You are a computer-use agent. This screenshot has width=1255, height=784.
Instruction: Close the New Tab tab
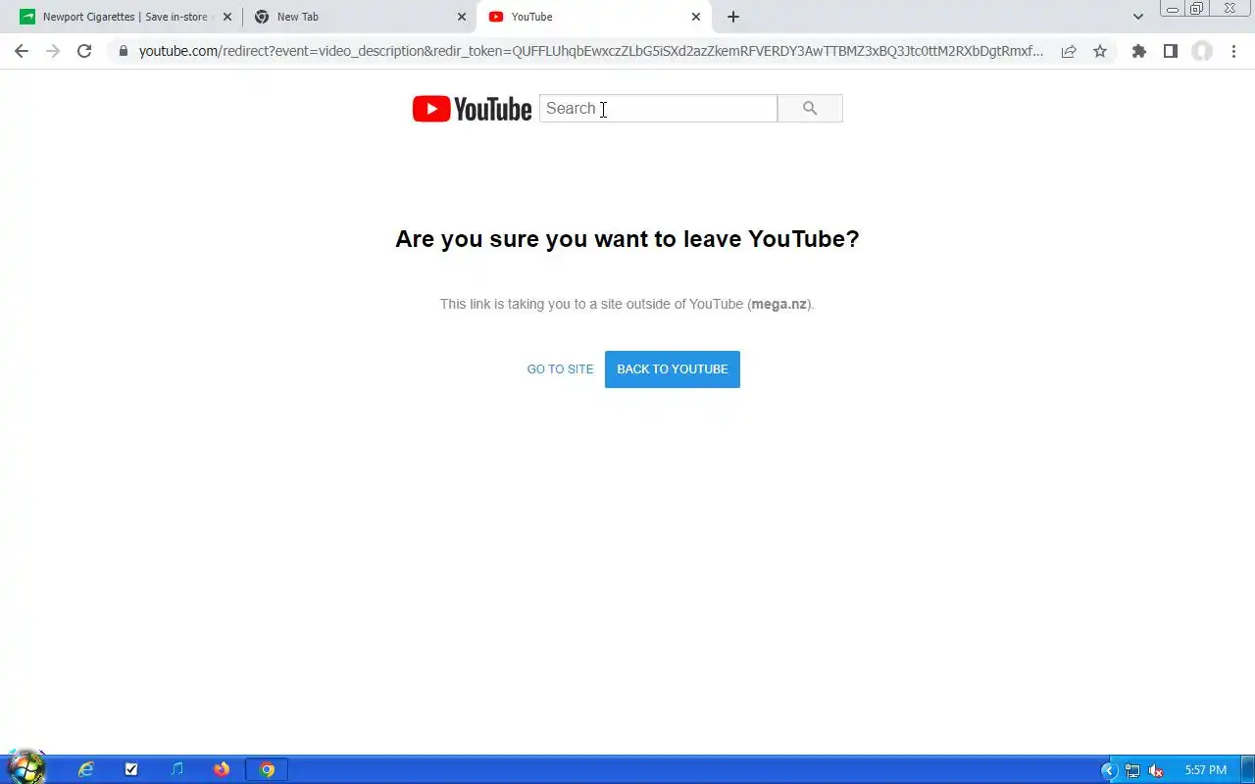pyautogui.click(x=462, y=17)
